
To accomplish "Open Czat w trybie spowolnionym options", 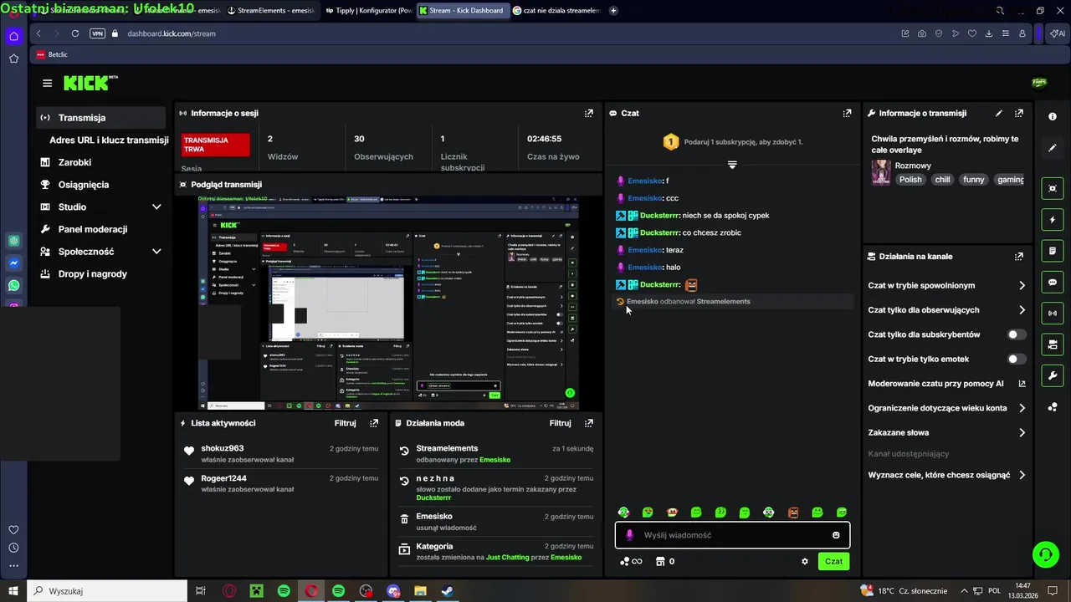I will [x=946, y=285].
